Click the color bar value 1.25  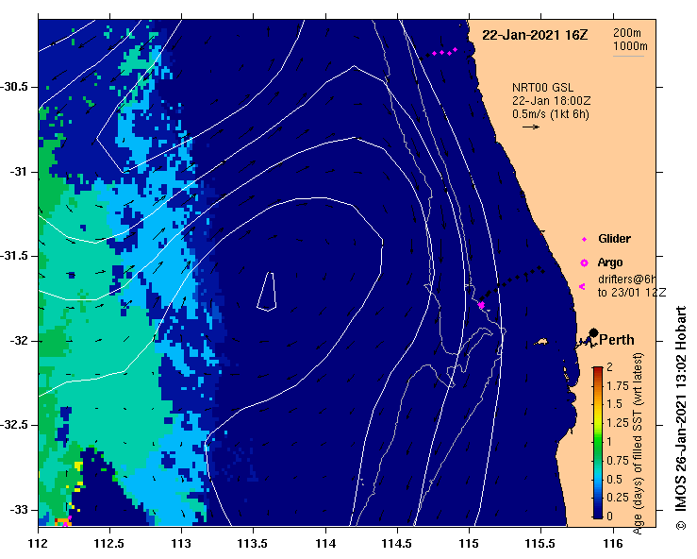pyautogui.click(x=618, y=423)
